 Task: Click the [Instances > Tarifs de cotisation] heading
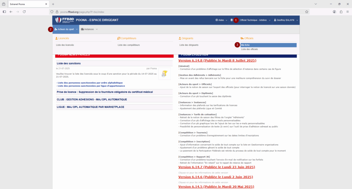tap(198, 114)
